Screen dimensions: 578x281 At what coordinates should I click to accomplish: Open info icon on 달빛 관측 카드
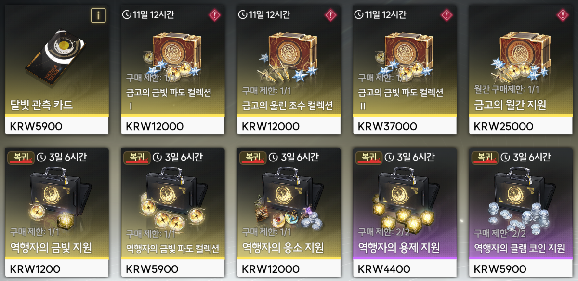[98, 15]
